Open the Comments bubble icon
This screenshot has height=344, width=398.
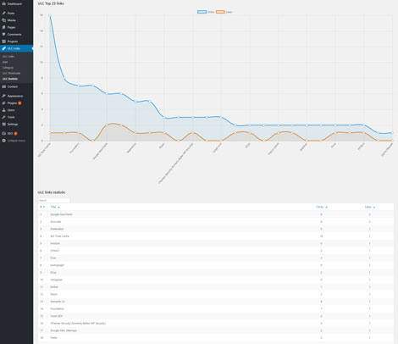coord(3,34)
